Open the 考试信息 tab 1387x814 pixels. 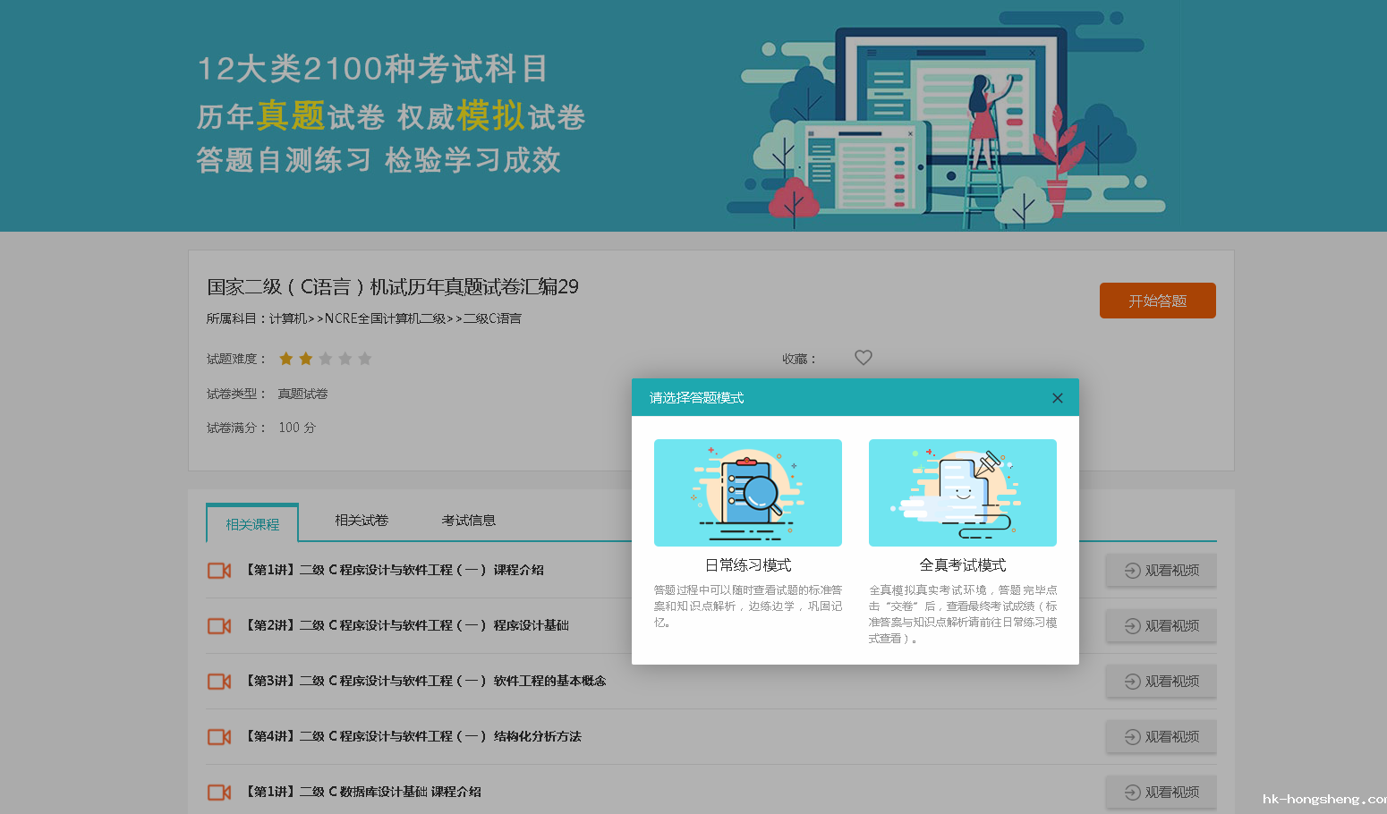tap(468, 521)
